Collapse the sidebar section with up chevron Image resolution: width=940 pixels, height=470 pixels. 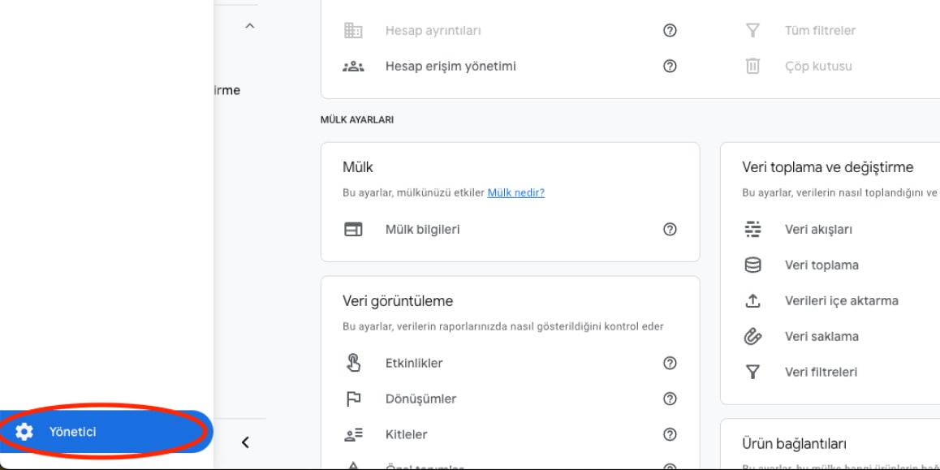point(250,26)
